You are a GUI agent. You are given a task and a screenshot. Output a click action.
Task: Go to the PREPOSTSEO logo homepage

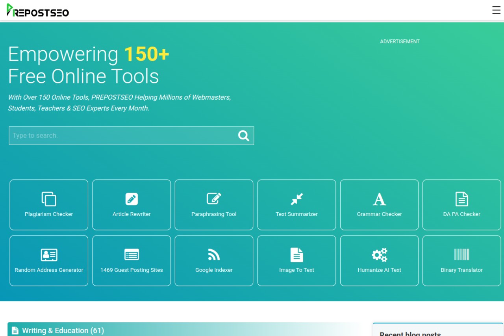pos(38,10)
